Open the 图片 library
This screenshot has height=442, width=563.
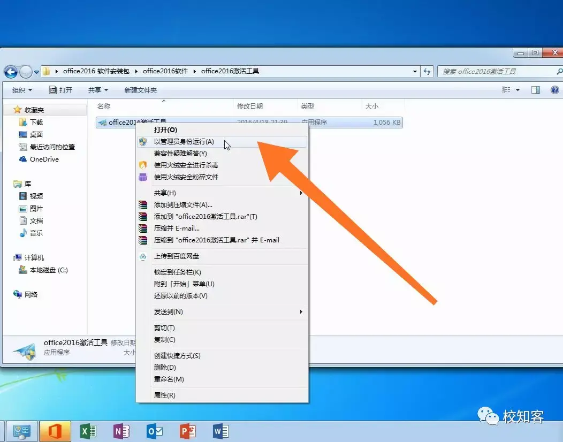point(31,209)
